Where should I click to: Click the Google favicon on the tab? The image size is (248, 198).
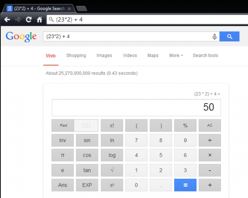(x=10, y=8)
